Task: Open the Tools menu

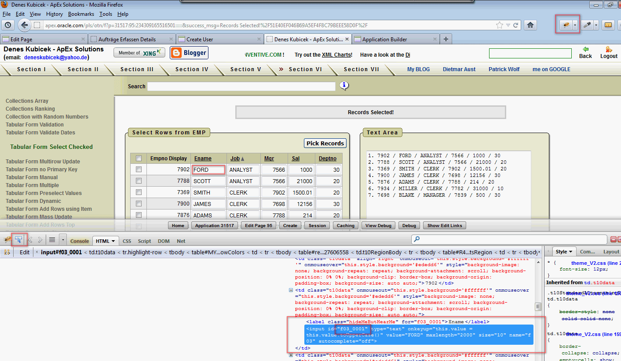Action: [x=106, y=14]
